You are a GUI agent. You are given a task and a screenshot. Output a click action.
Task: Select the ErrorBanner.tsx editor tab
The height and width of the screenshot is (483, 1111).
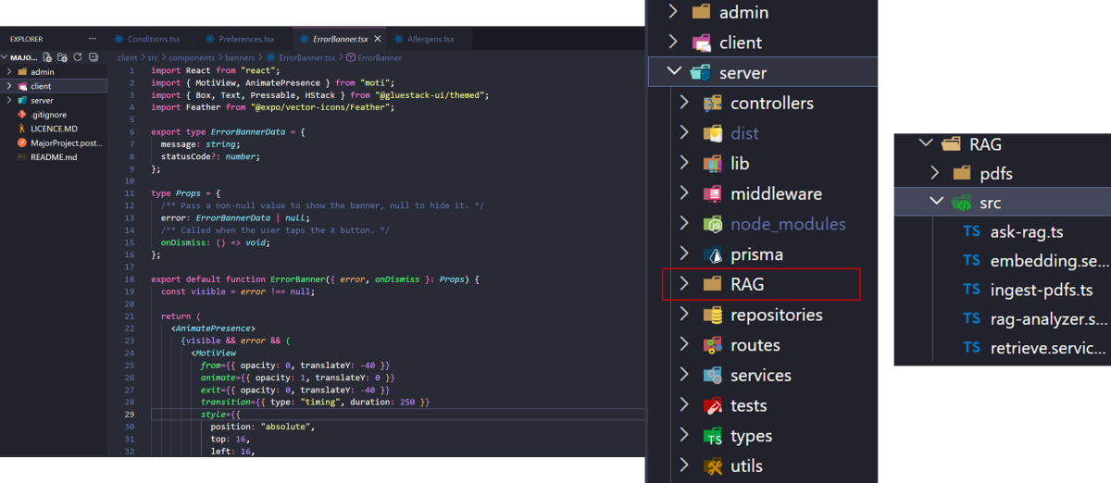(340, 39)
